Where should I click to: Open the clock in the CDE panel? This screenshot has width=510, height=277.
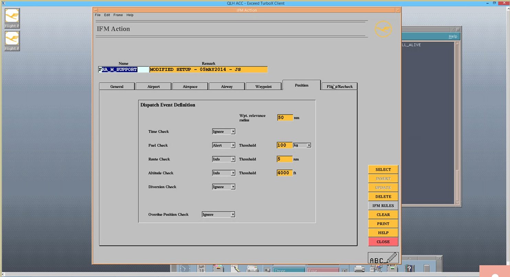(185, 268)
